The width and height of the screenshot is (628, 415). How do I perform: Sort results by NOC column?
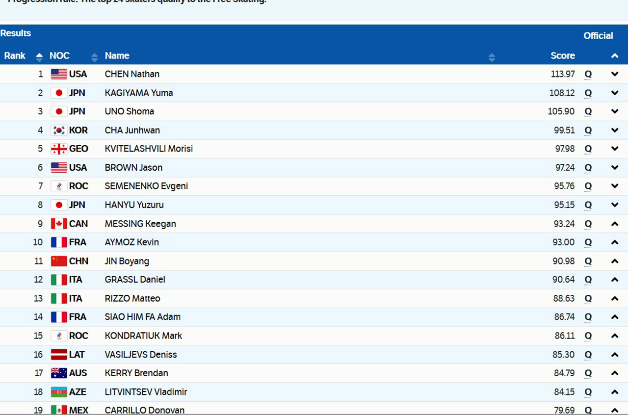point(94,57)
